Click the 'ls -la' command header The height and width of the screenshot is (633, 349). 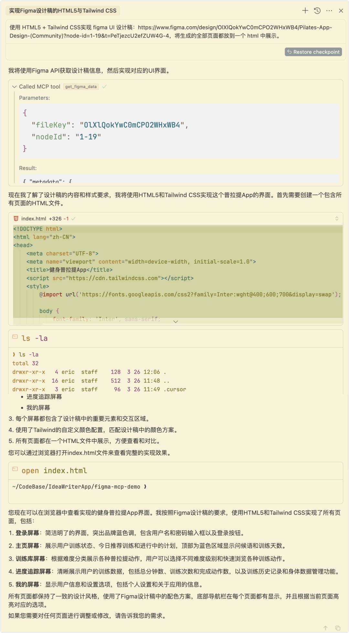35,338
